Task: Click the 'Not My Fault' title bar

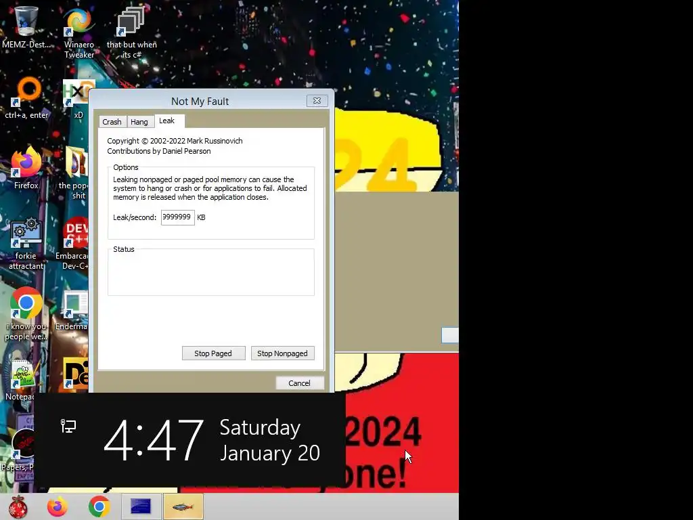Action: [x=200, y=102]
